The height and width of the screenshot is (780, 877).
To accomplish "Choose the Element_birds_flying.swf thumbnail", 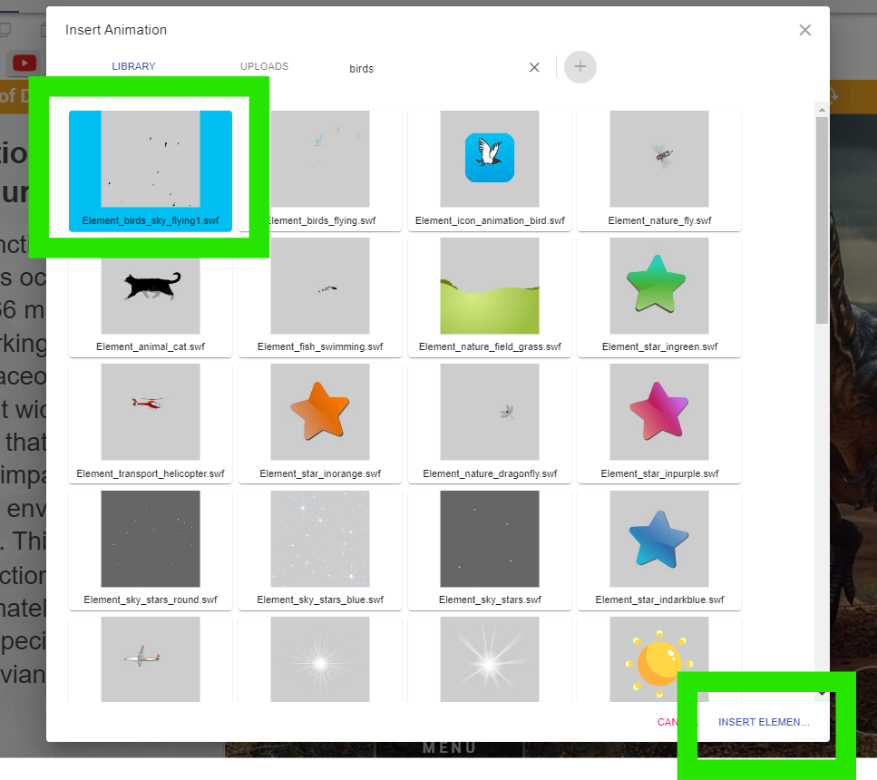I will [x=320, y=171].
